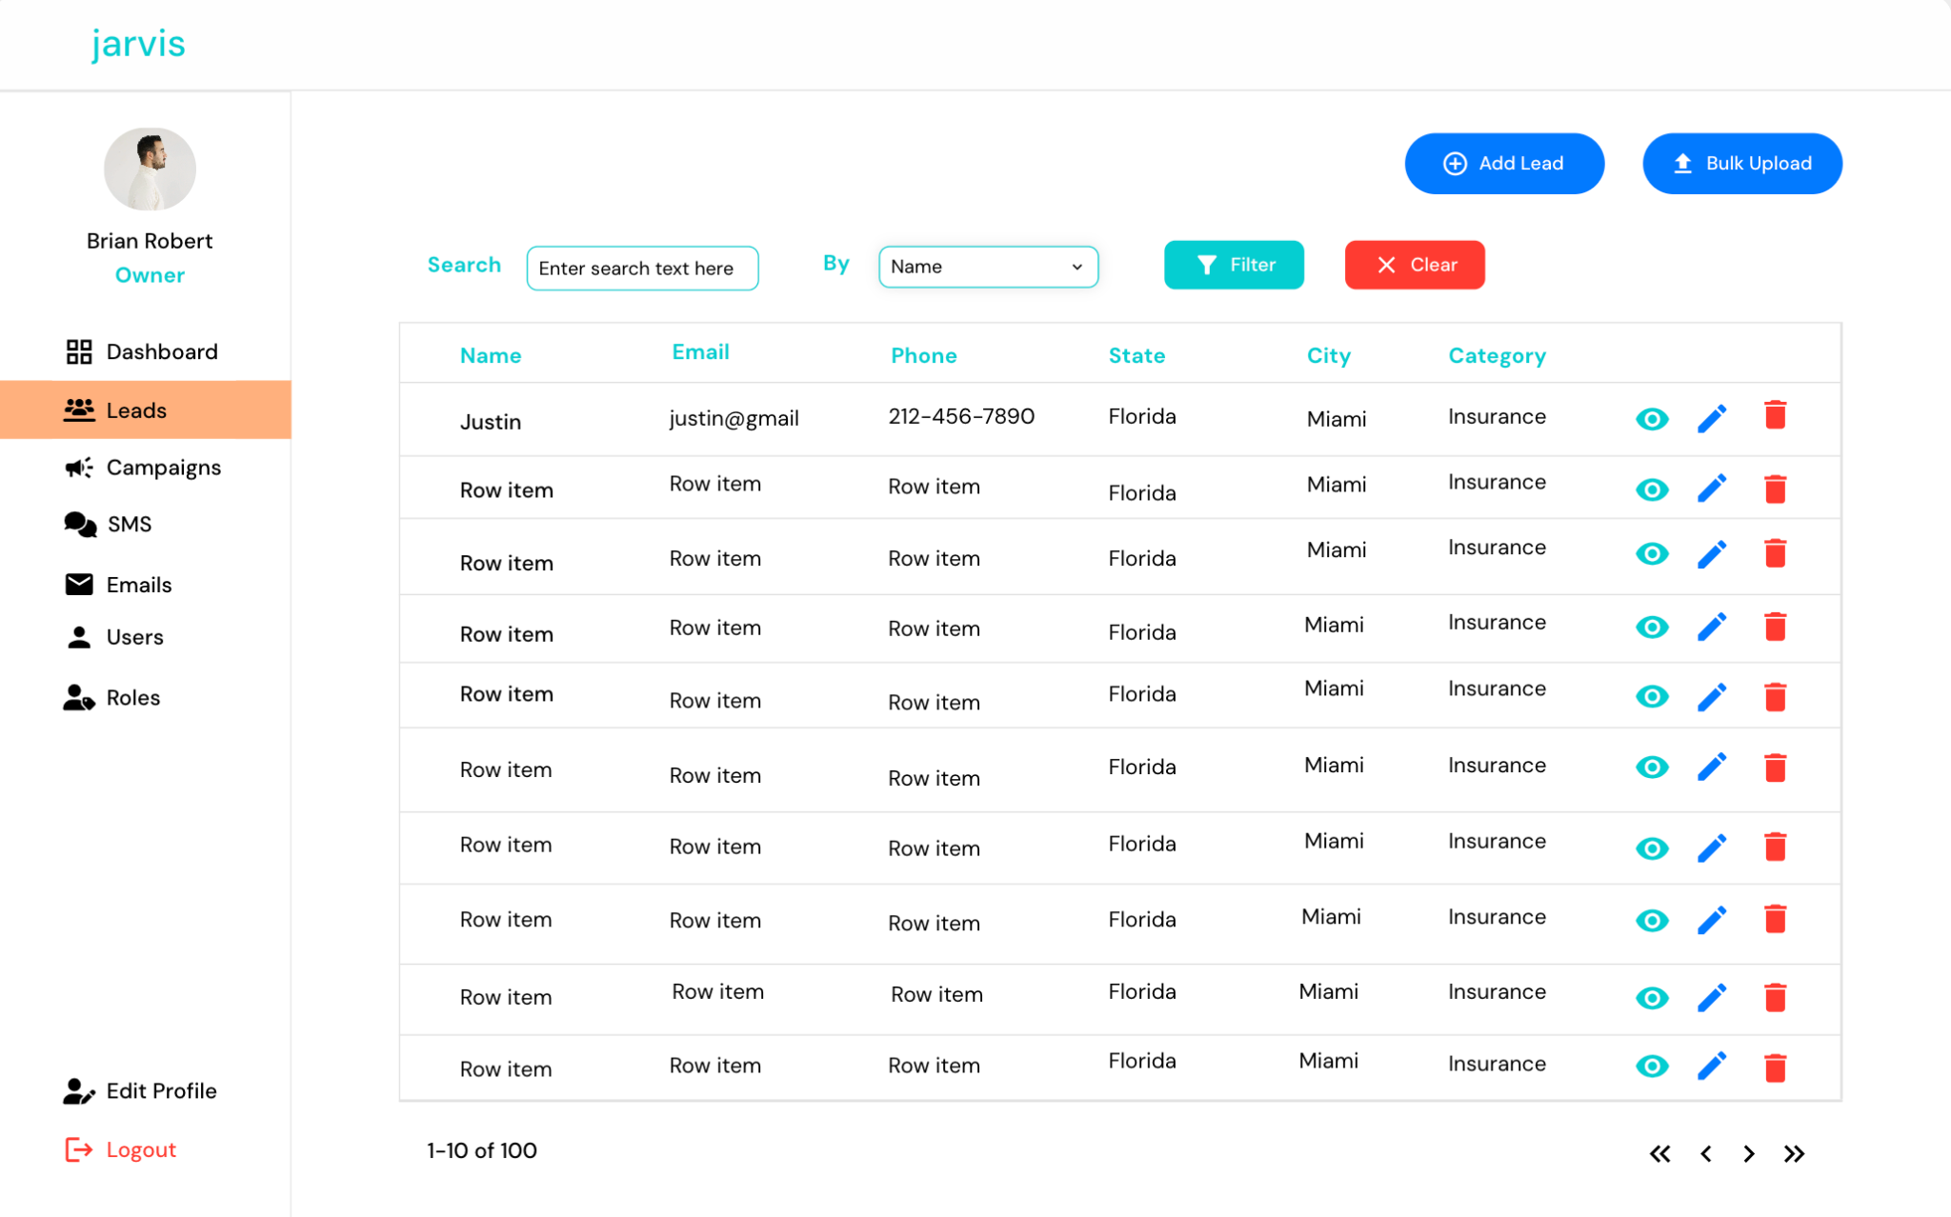Click the eye icon in the second table row
The image size is (1951, 1217).
click(x=1652, y=489)
